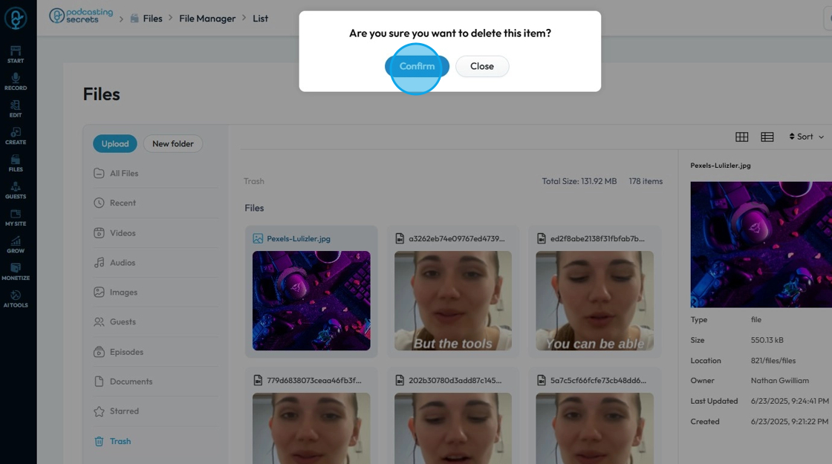Click the video file icon beside ed2f8abe...
Viewport: 832px width, 464px height.
[542, 238]
